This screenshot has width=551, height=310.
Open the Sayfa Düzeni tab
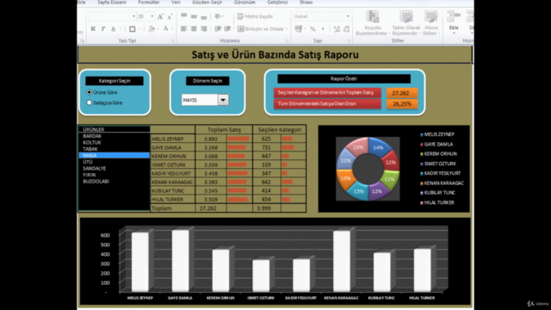(112, 3)
